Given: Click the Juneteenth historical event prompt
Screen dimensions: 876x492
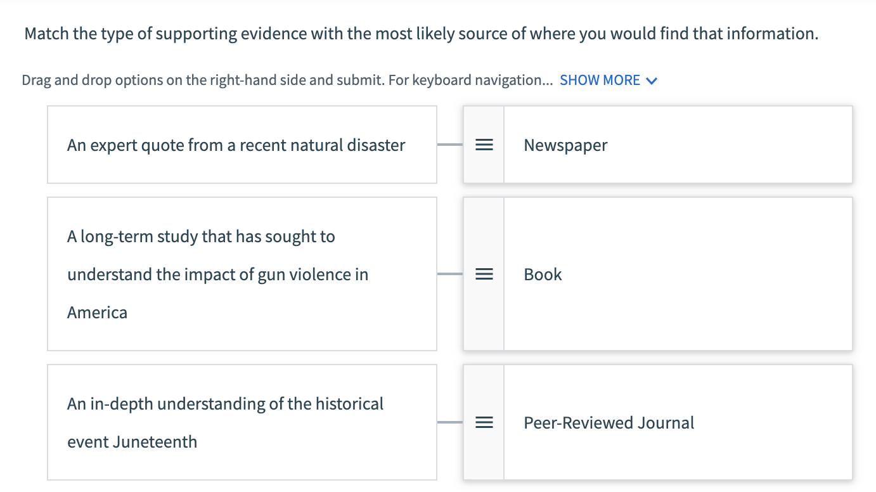Looking at the screenshot, I should coord(242,422).
